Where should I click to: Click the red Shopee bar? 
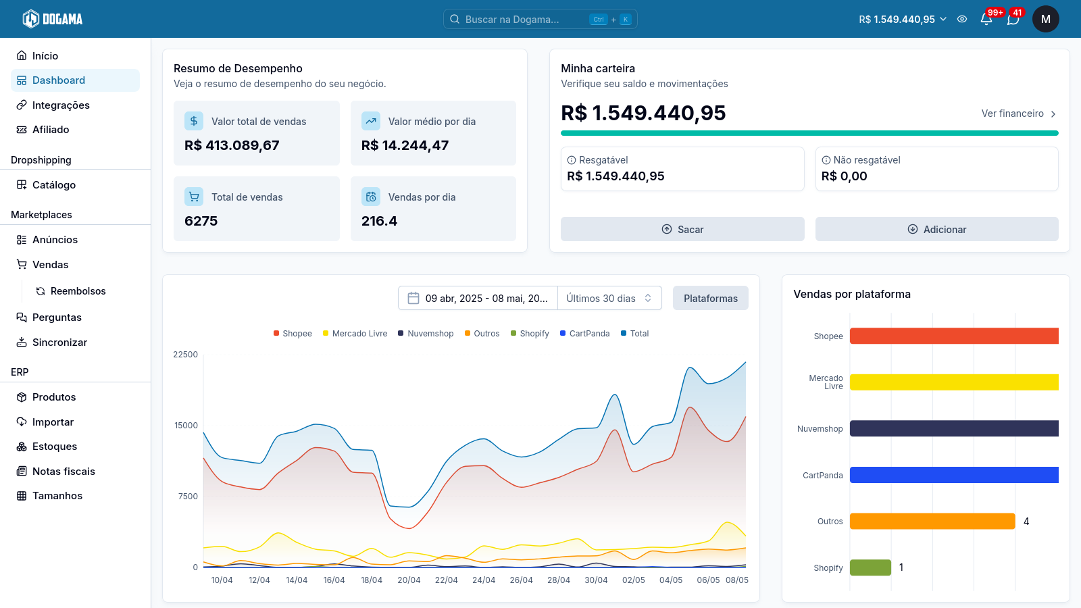(954, 336)
